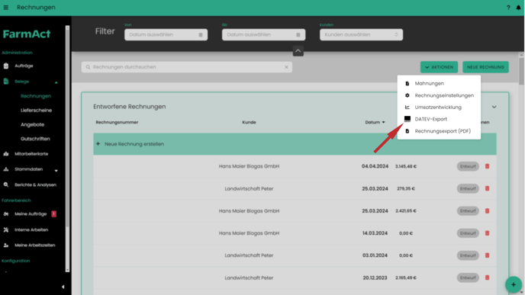
Task: Click the main page vertical scrollbar
Action: click(x=521, y=71)
